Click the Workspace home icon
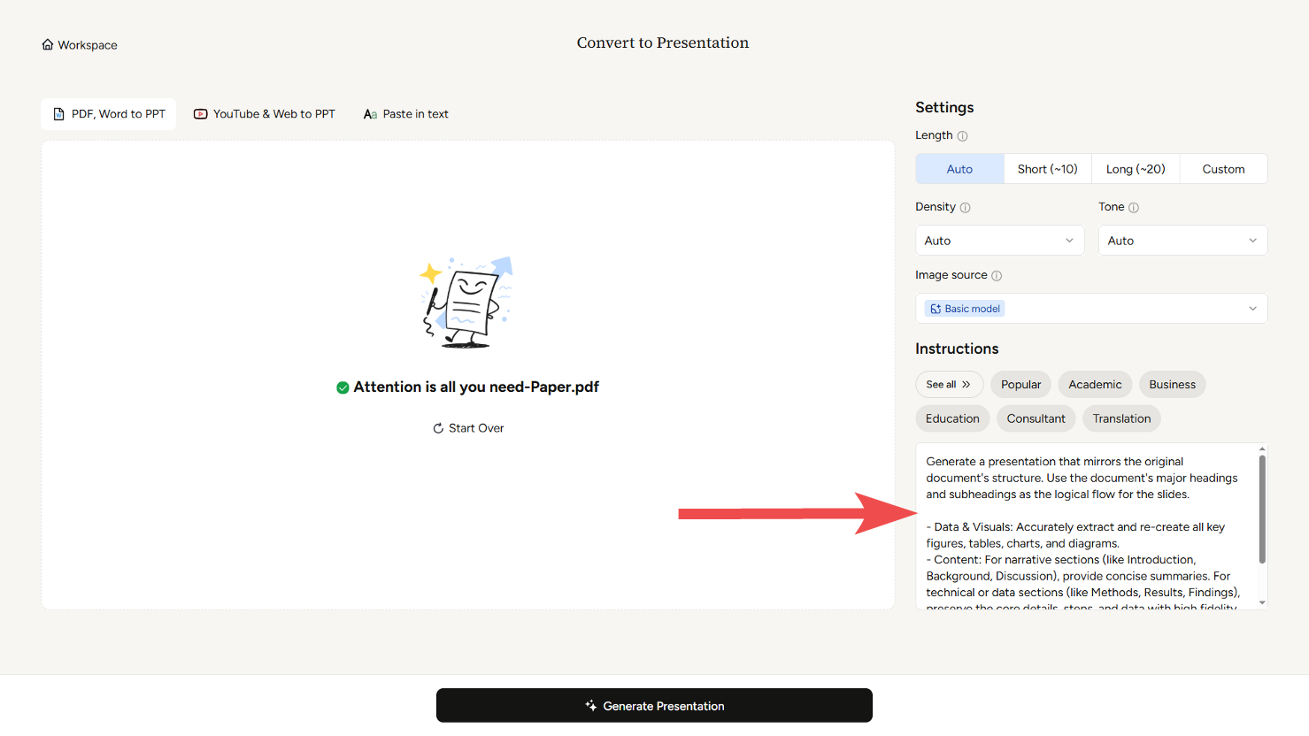This screenshot has height=736, width=1309. 48,45
